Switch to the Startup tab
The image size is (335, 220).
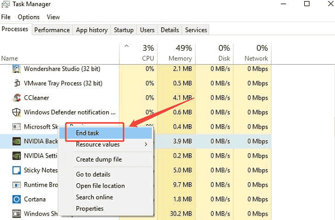point(124,30)
